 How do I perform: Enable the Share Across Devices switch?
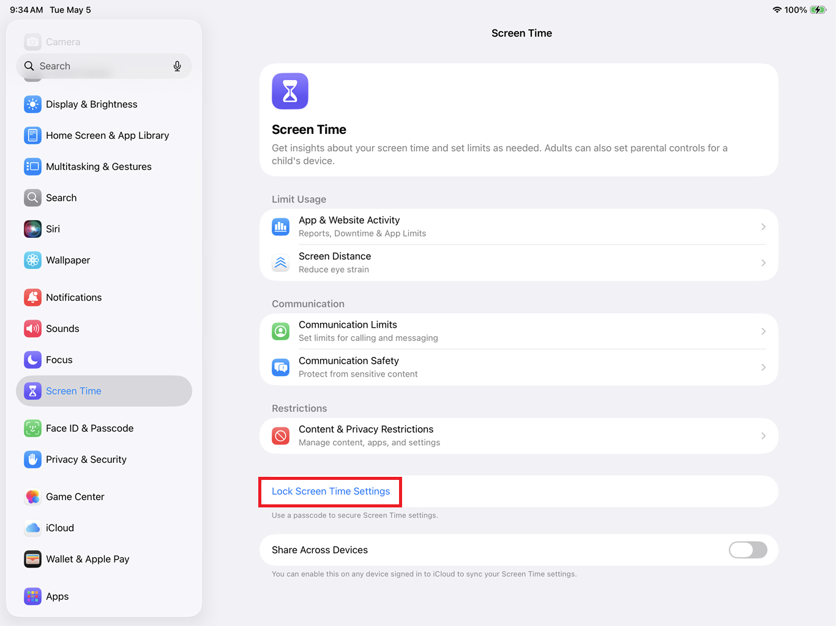click(x=748, y=550)
